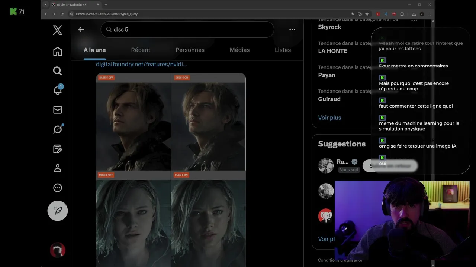Click the address bar URL x.com/search
The height and width of the screenshot is (267, 476).
(x=107, y=14)
